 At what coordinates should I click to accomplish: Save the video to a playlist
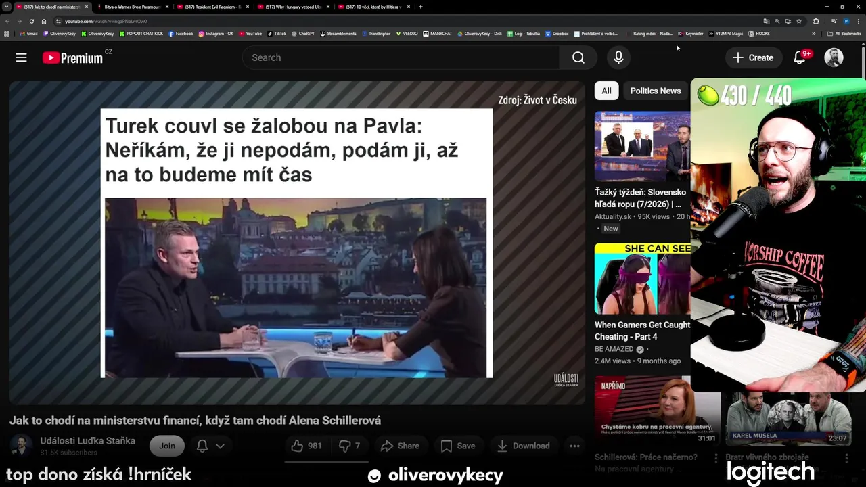[x=458, y=446]
